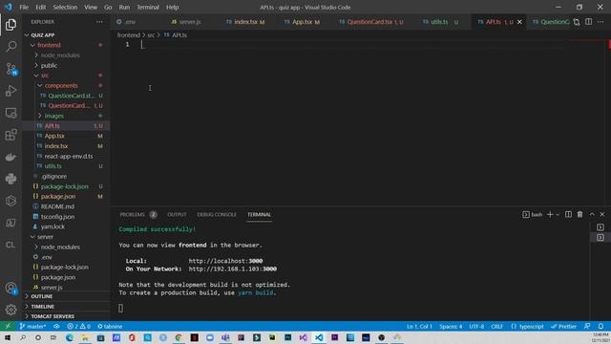
Task: Open Remote Explorer view
Action: (11, 113)
